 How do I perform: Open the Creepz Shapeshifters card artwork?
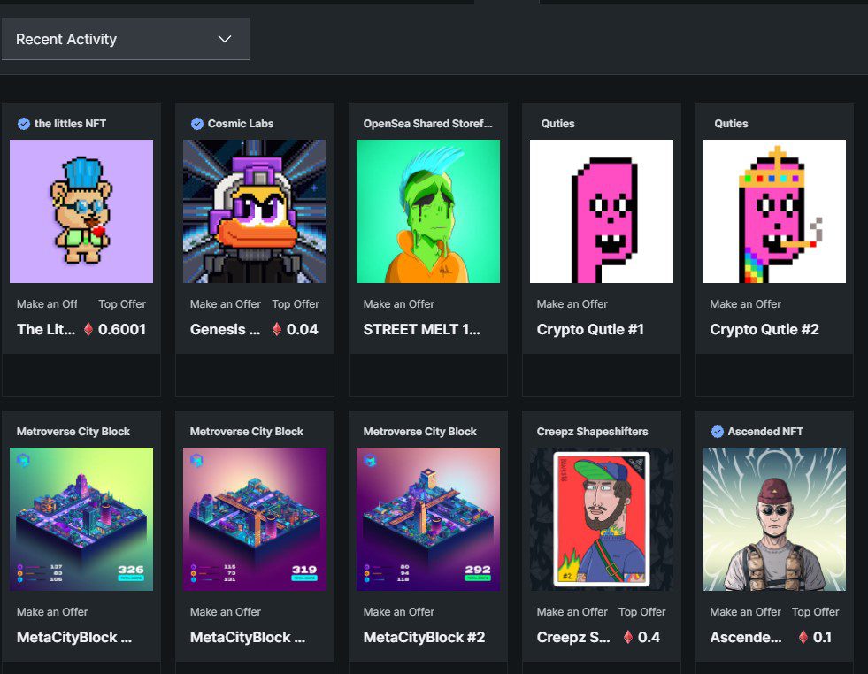pyautogui.click(x=602, y=519)
